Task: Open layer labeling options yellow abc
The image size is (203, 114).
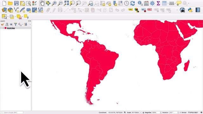Action: point(130,9)
